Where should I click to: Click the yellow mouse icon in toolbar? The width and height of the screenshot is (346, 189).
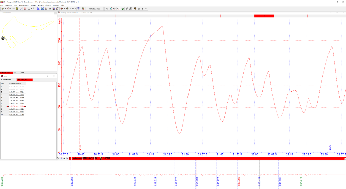pos(17,8)
